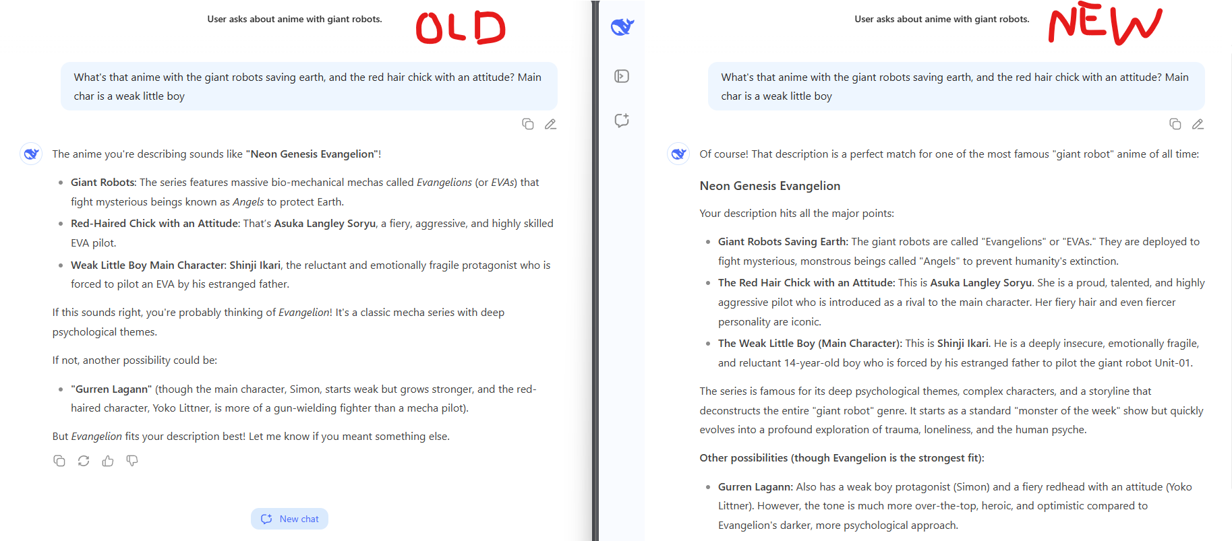Click "If not, another possibility could be:" line
Image resolution: width=1232 pixels, height=541 pixels.
point(135,360)
